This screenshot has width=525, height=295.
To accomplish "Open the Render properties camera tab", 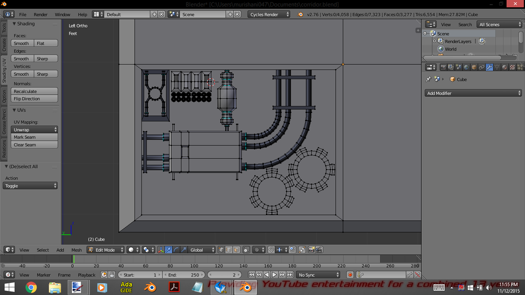I will coord(443,67).
